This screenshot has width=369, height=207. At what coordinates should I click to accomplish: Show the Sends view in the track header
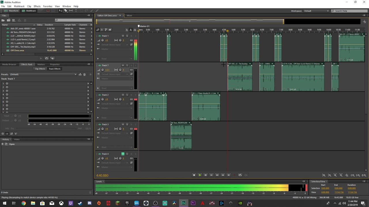106,30
